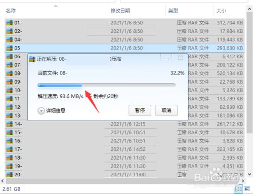Click horizontal scrollbar left arrow
The width and height of the screenshot is (253, 194).
[x=3, y=181]
